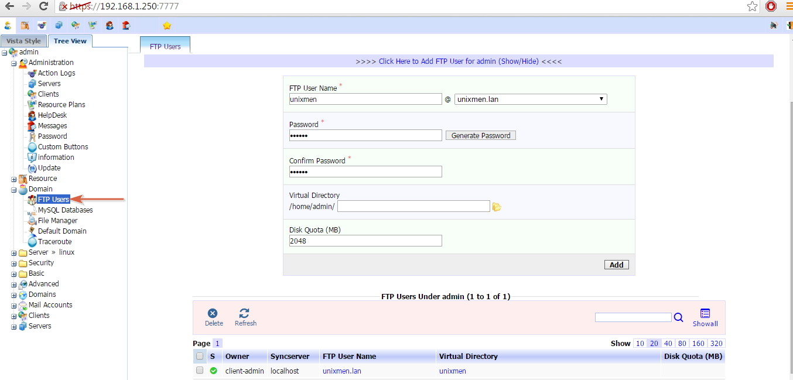The image size is (793, 380).
Task: Refresh the FTP users list
Action: click(x=245, y=317)
